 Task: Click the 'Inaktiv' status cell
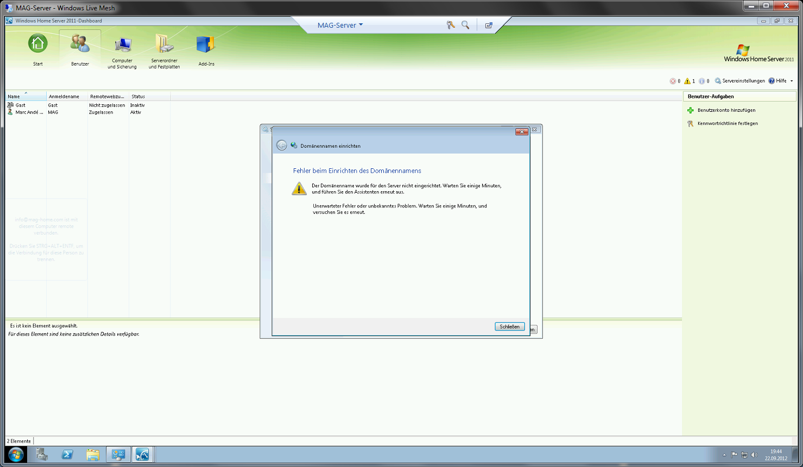137,105
